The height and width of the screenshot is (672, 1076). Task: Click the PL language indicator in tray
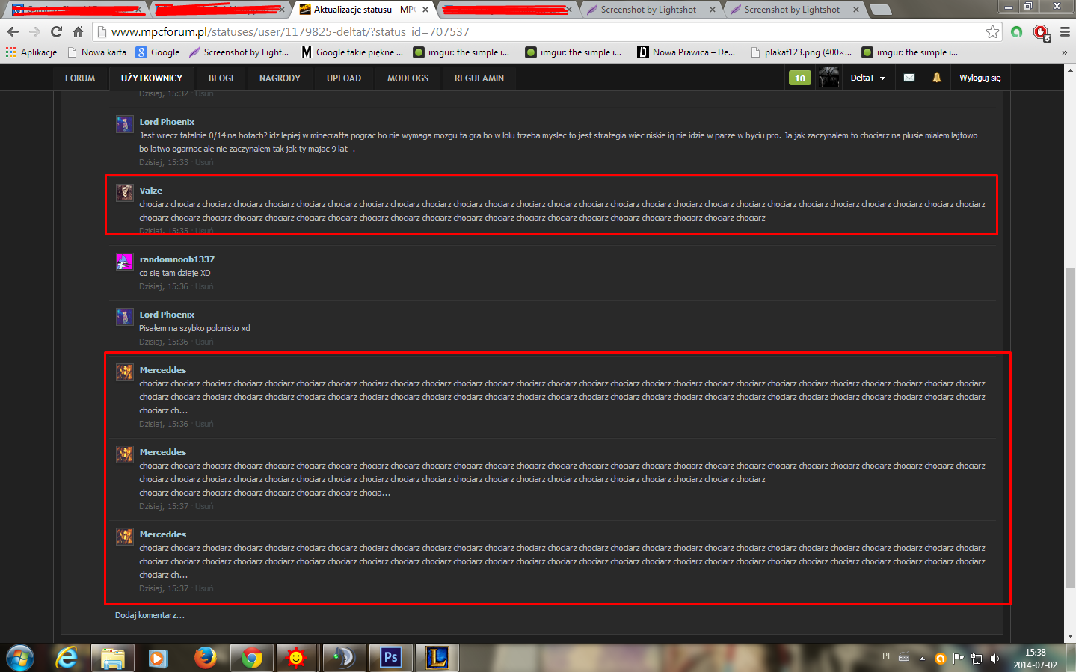click(x=887, y=656)
